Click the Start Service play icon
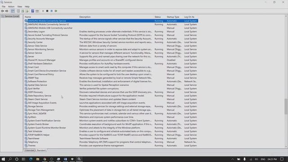The image size is (288, 162). click(43, 11)
